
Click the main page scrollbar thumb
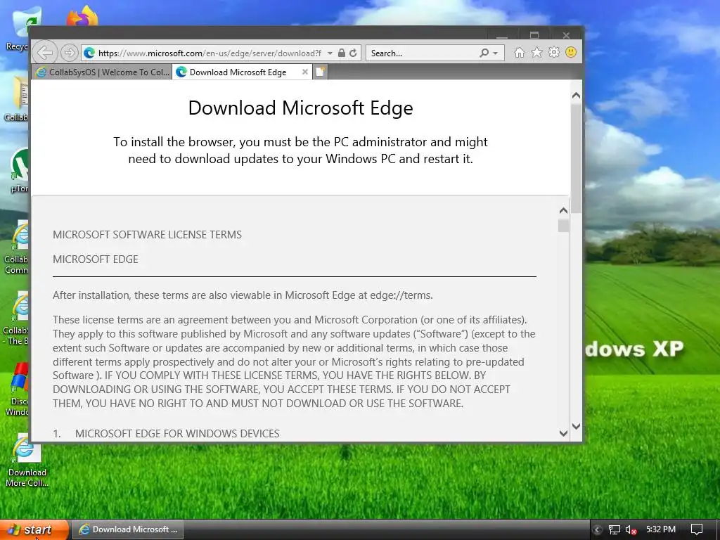pos(576,158)
